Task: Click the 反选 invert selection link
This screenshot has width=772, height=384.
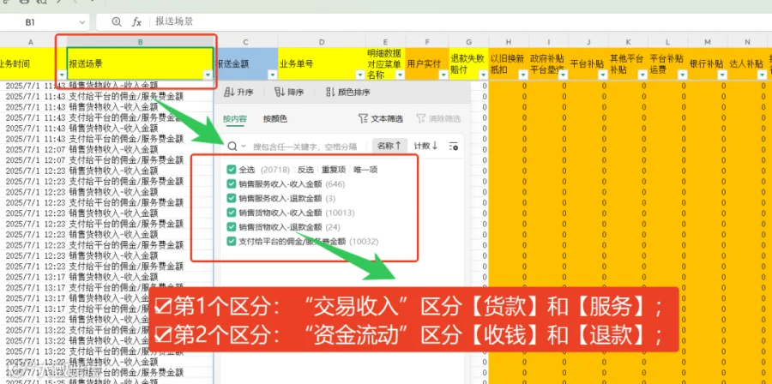Action: (x=305, y=170)
